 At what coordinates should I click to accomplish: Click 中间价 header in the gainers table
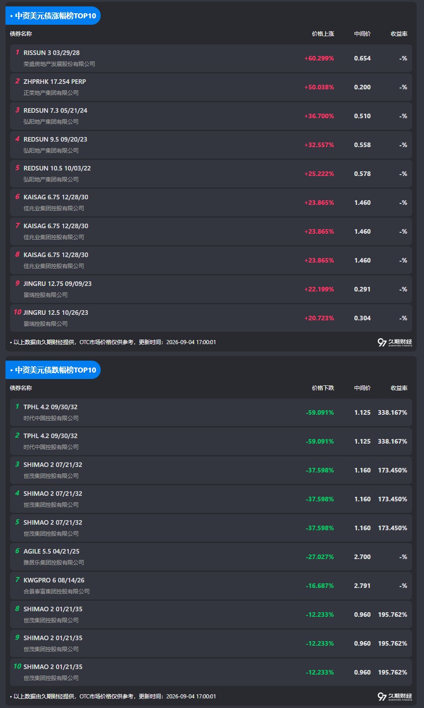coord(362,34)
